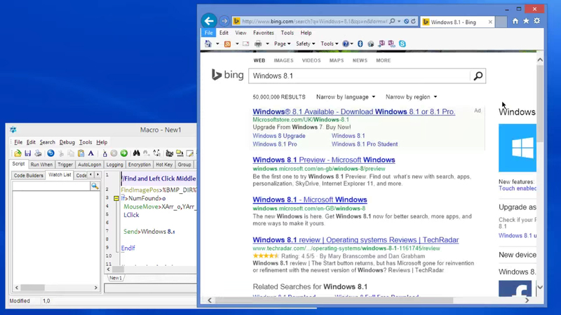Click the binoculars Find icon in Macro toolbar

coord(136,153)
